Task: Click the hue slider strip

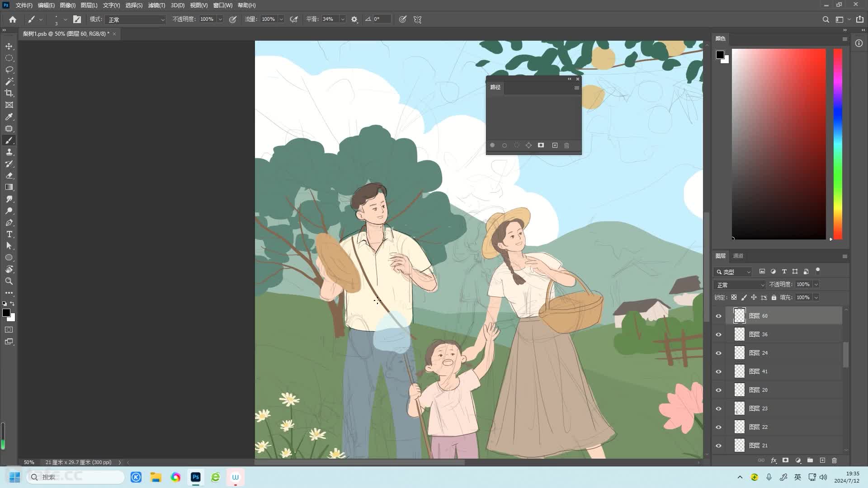Action: pos(838,144)
